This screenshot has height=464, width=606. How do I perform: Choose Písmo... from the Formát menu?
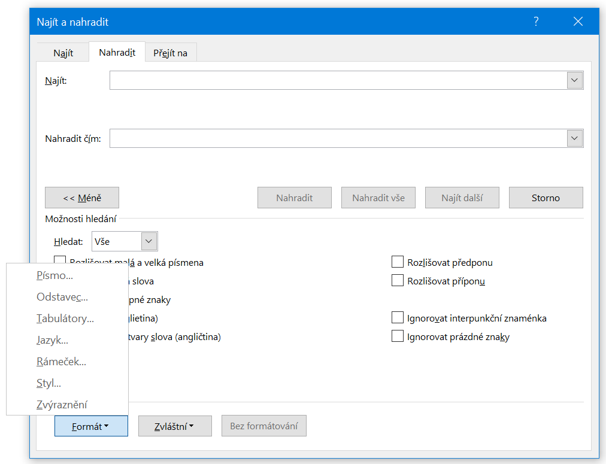54,276
